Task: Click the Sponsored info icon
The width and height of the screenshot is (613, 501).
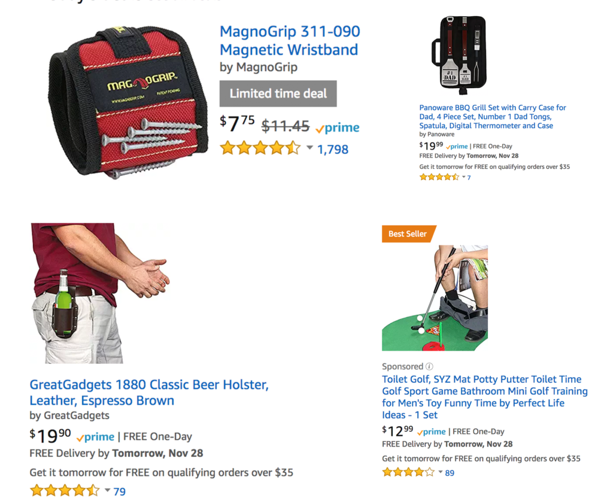Action: coord(429,366)
